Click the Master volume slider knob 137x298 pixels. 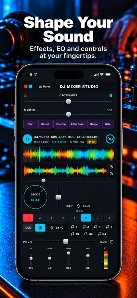(x=68, y=114)
